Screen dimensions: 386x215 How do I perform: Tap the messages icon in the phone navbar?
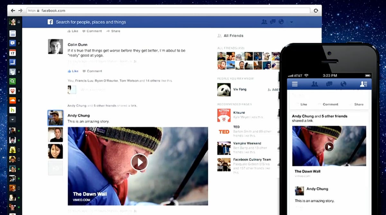point(329,84)
